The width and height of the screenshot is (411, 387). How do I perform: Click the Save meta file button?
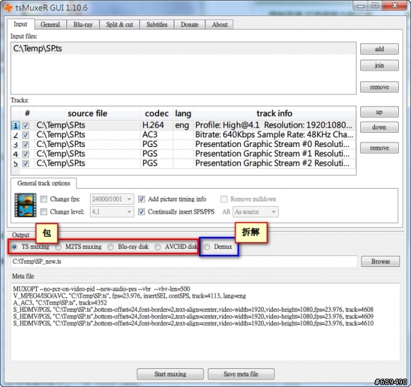(241, 374)
